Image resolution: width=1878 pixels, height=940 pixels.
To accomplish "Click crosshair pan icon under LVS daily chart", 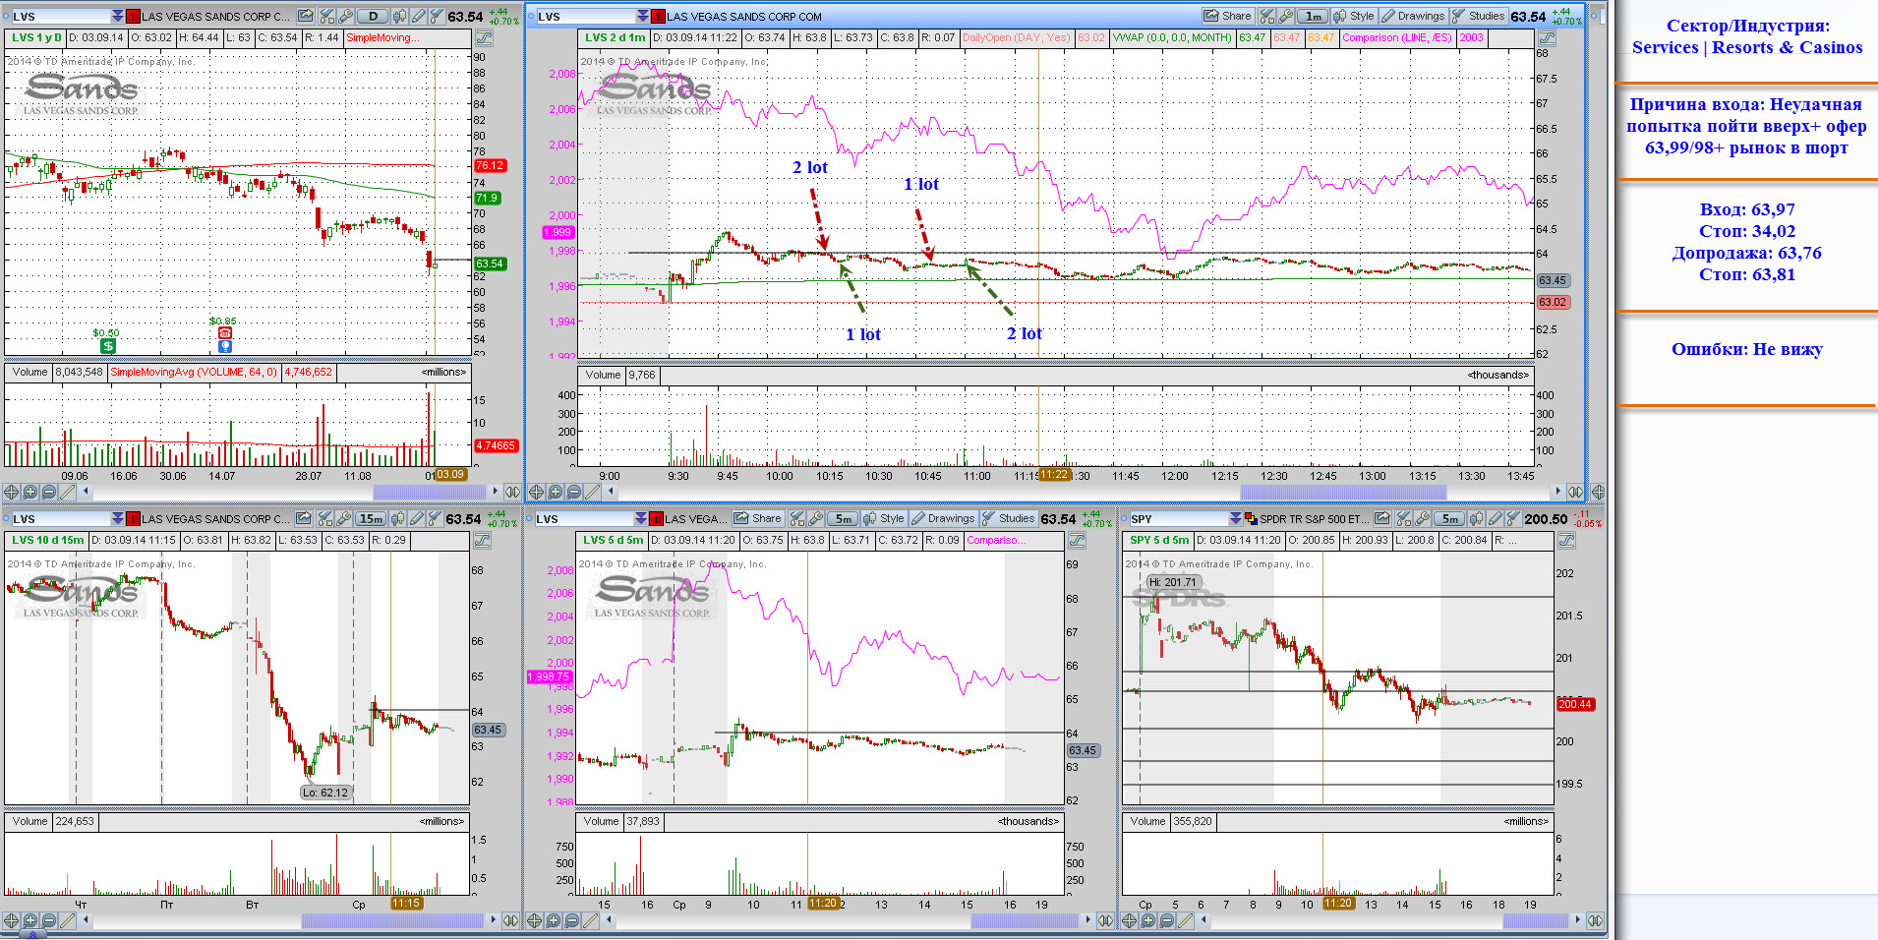I will coord(11,492).
